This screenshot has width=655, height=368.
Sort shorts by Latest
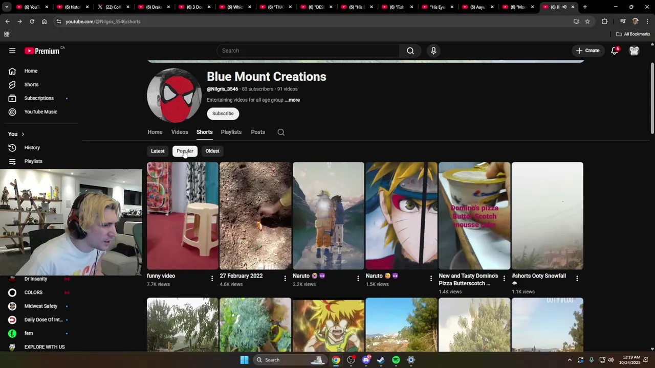coord(158,151)
